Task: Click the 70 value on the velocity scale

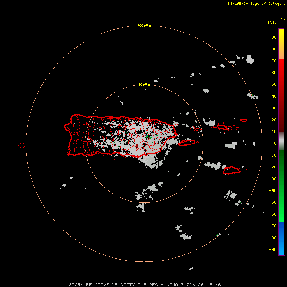Action: tap(274, 61)
